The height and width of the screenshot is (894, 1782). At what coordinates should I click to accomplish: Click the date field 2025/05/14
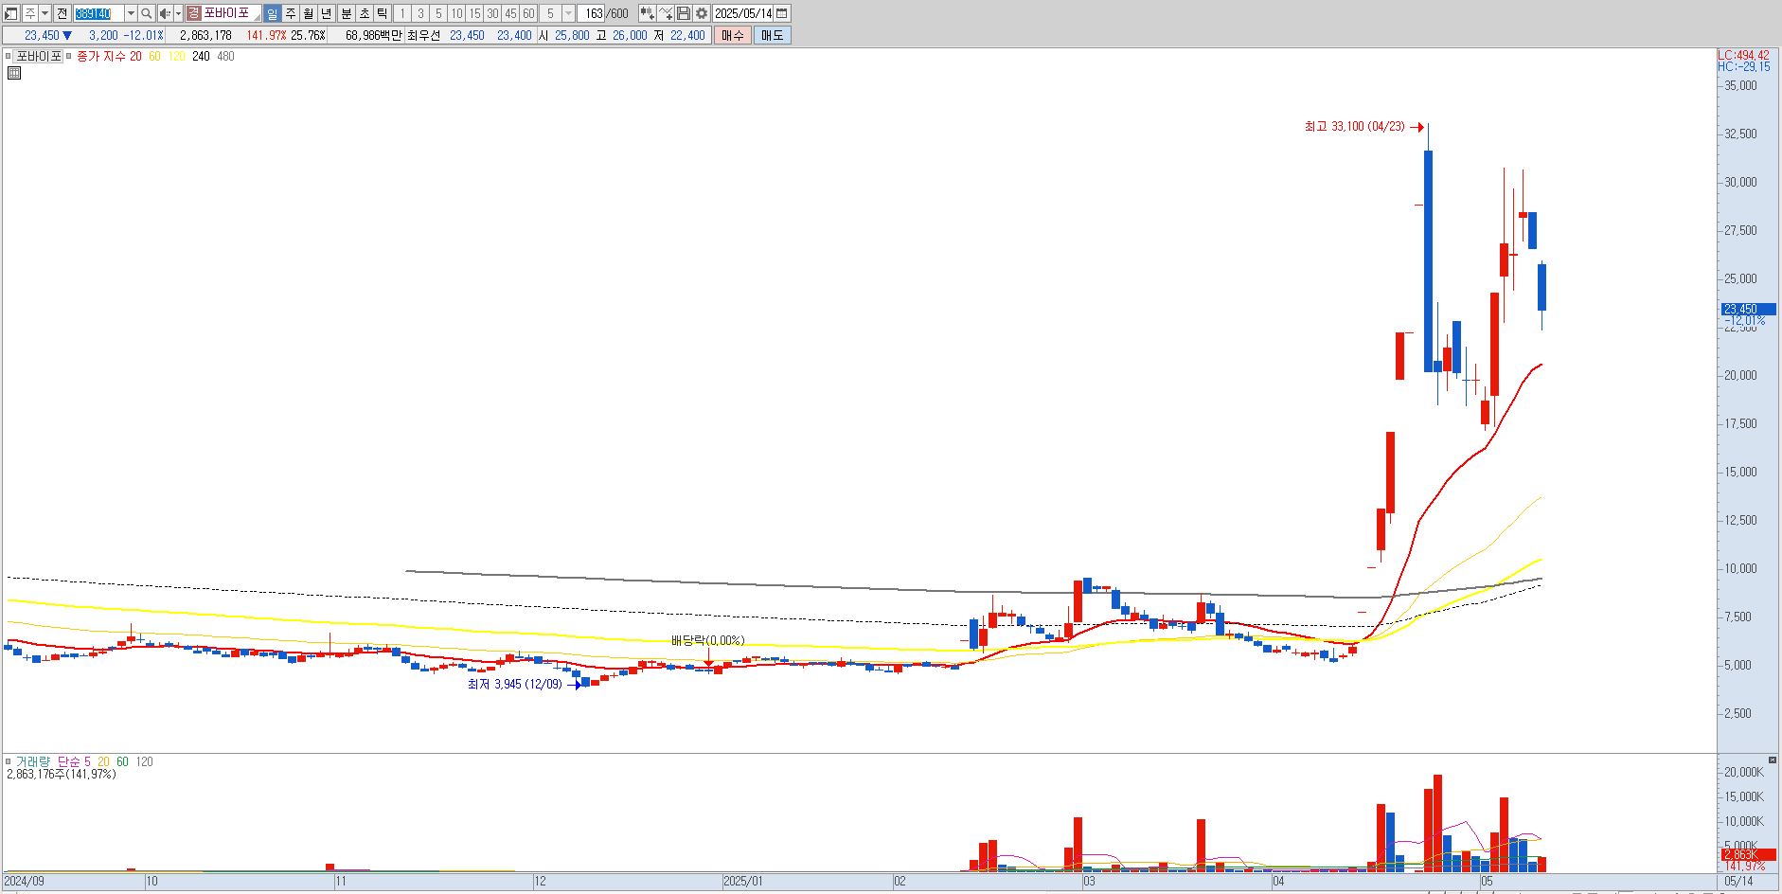tap(742, 13)
